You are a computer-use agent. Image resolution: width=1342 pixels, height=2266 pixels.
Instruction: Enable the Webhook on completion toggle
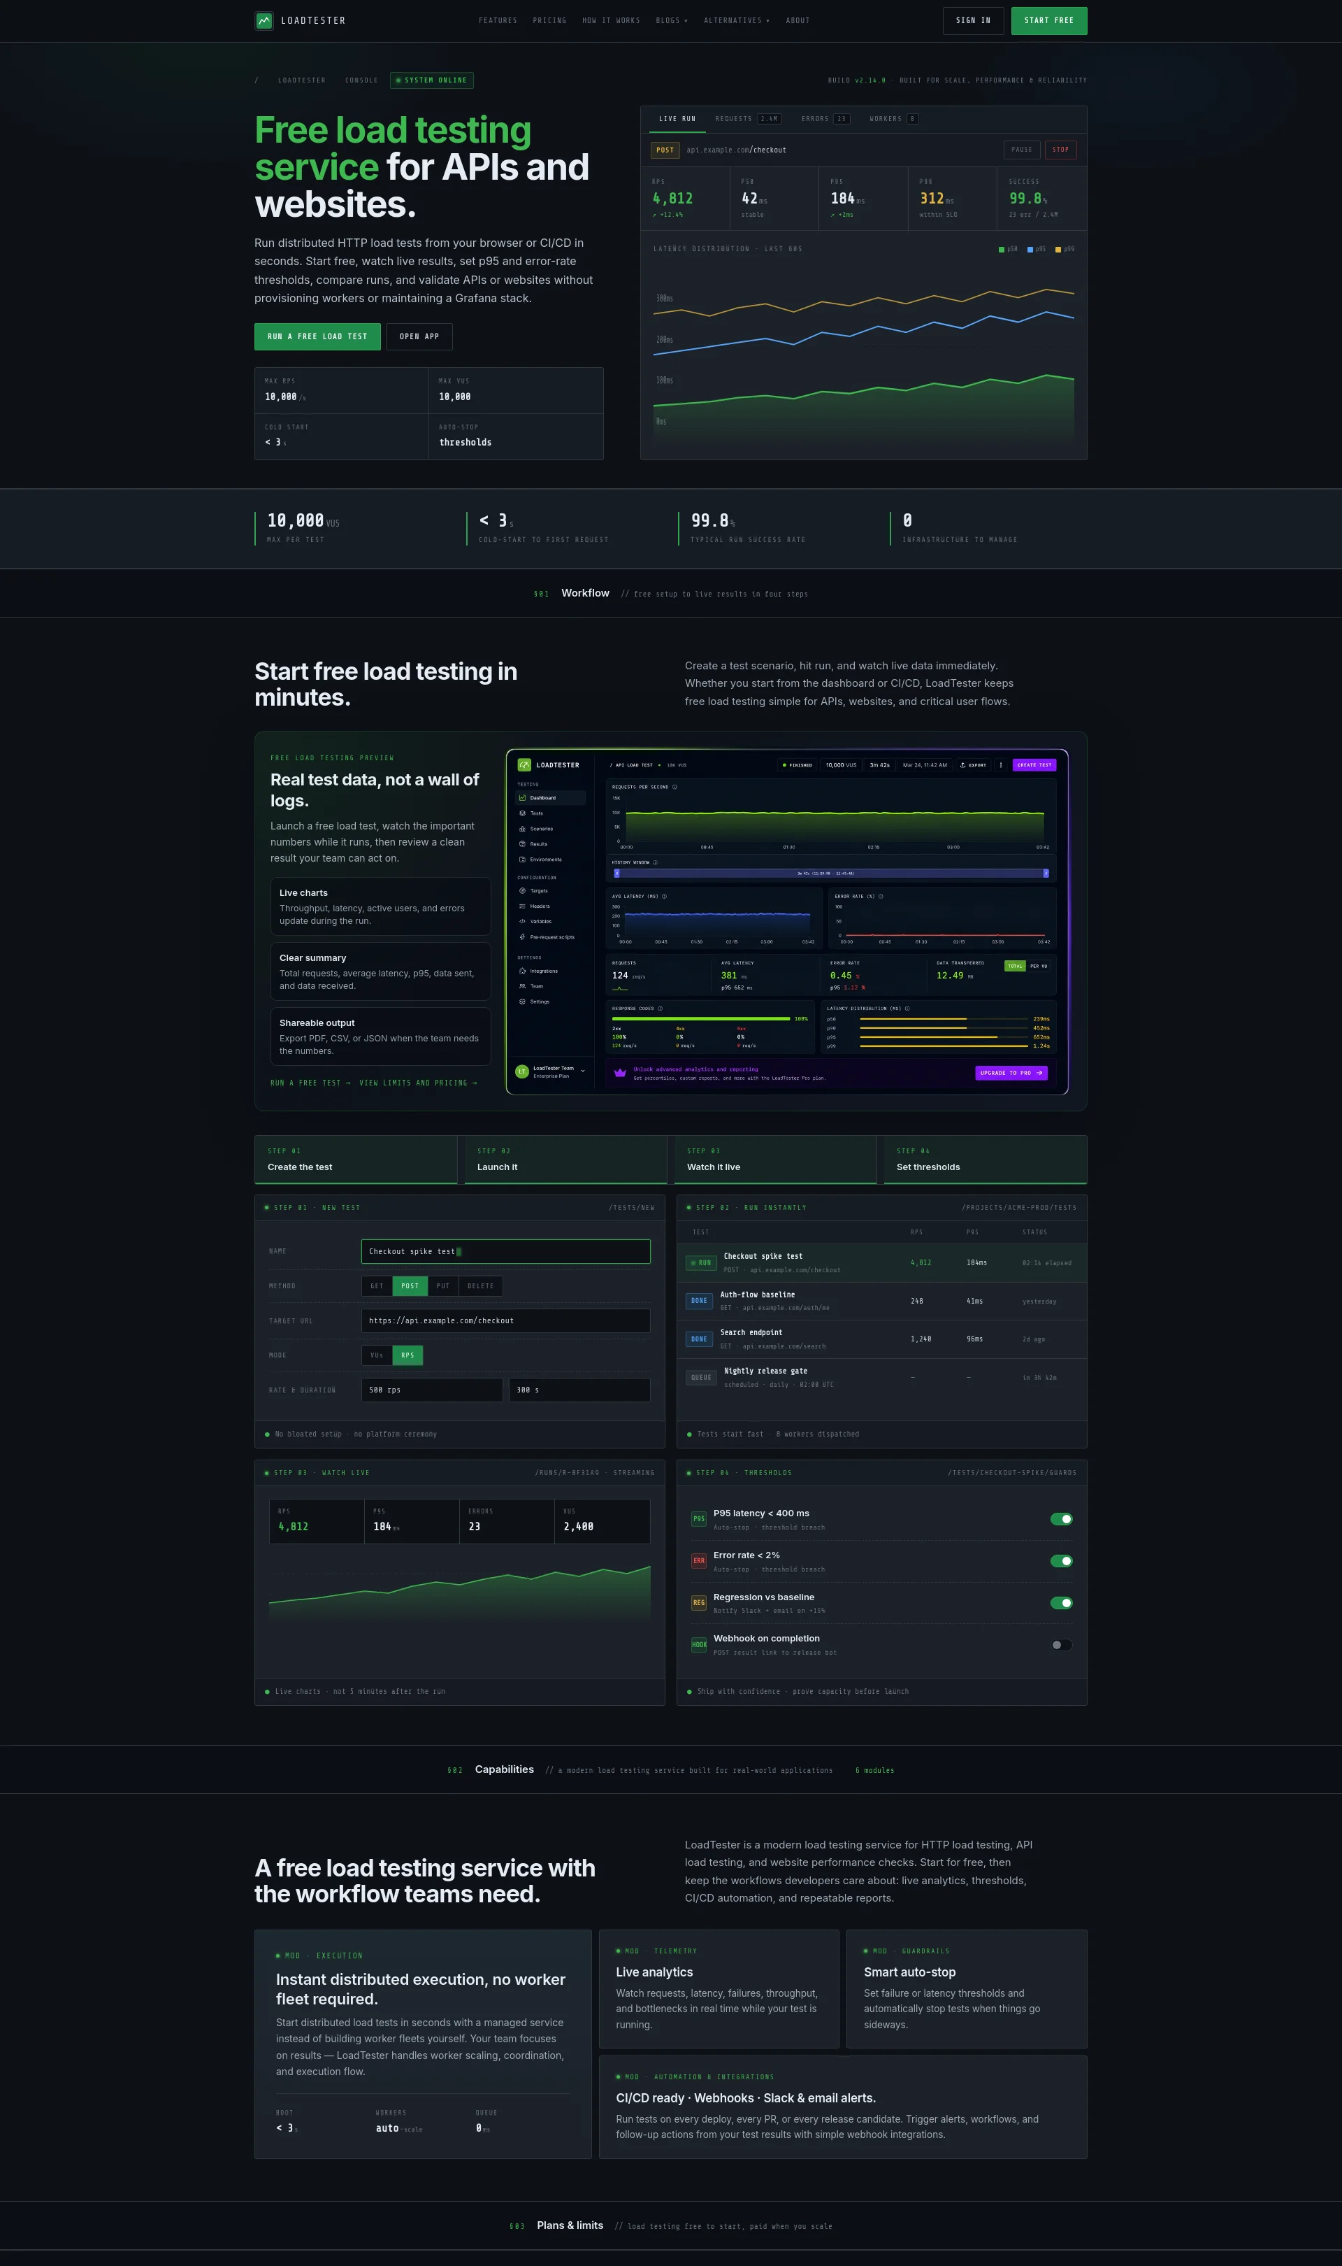[x=1062, y=1646]
